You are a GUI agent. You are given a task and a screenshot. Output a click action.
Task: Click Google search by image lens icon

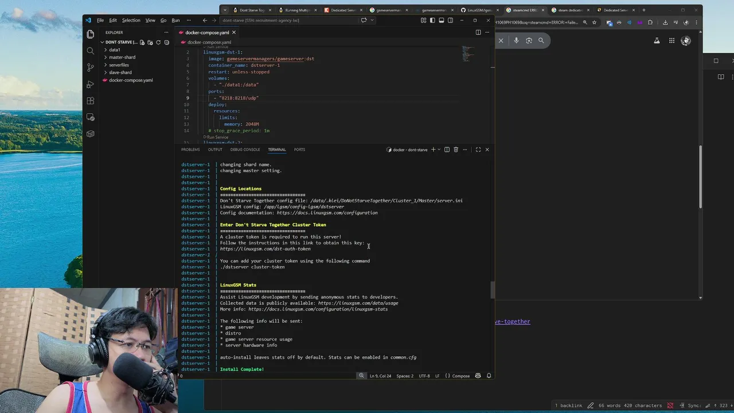(x=529, y=40)
